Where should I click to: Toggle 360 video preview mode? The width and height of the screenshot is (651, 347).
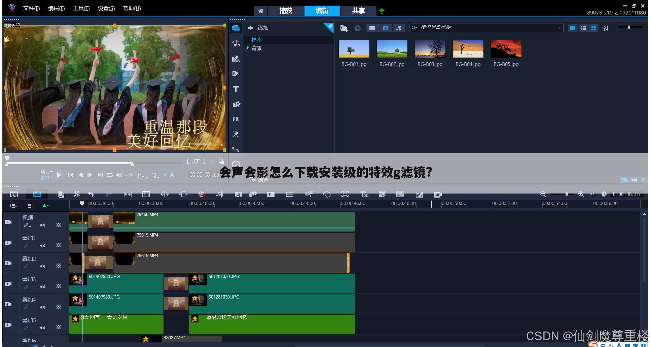click(x=130, y=175)
